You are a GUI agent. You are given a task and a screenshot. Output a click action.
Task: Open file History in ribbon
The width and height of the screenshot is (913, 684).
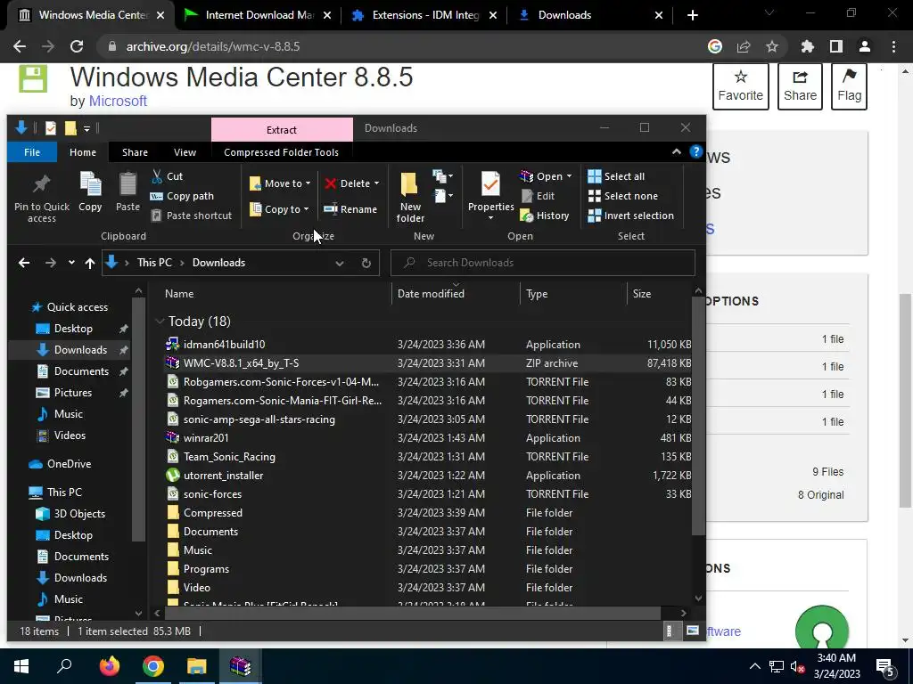point(545,216)
